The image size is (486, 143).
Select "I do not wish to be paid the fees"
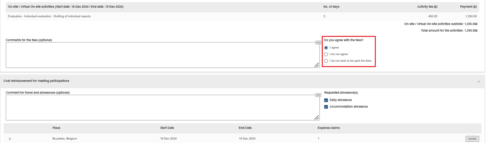tap(326, 61)
